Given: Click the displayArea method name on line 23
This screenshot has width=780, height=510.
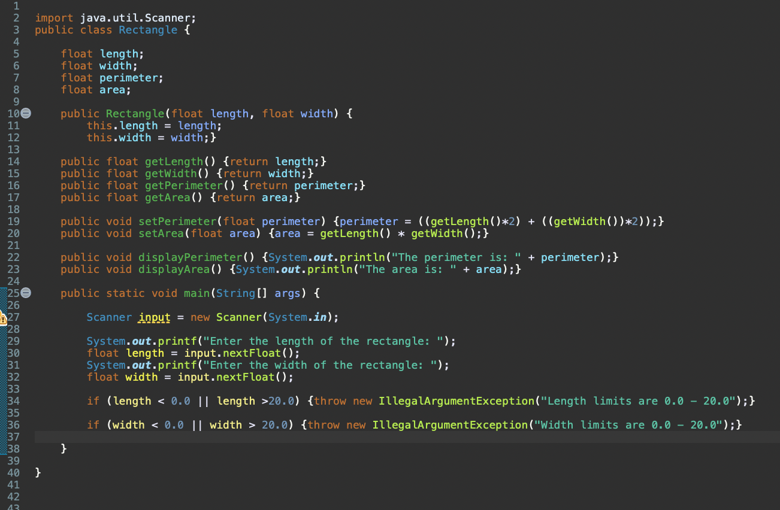Looking at the screenshot, I should point(174,269).
